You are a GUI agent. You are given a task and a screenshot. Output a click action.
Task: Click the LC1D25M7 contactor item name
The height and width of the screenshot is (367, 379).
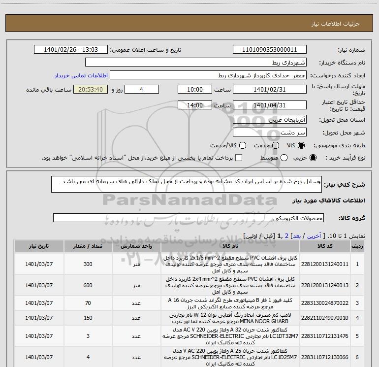230,357
